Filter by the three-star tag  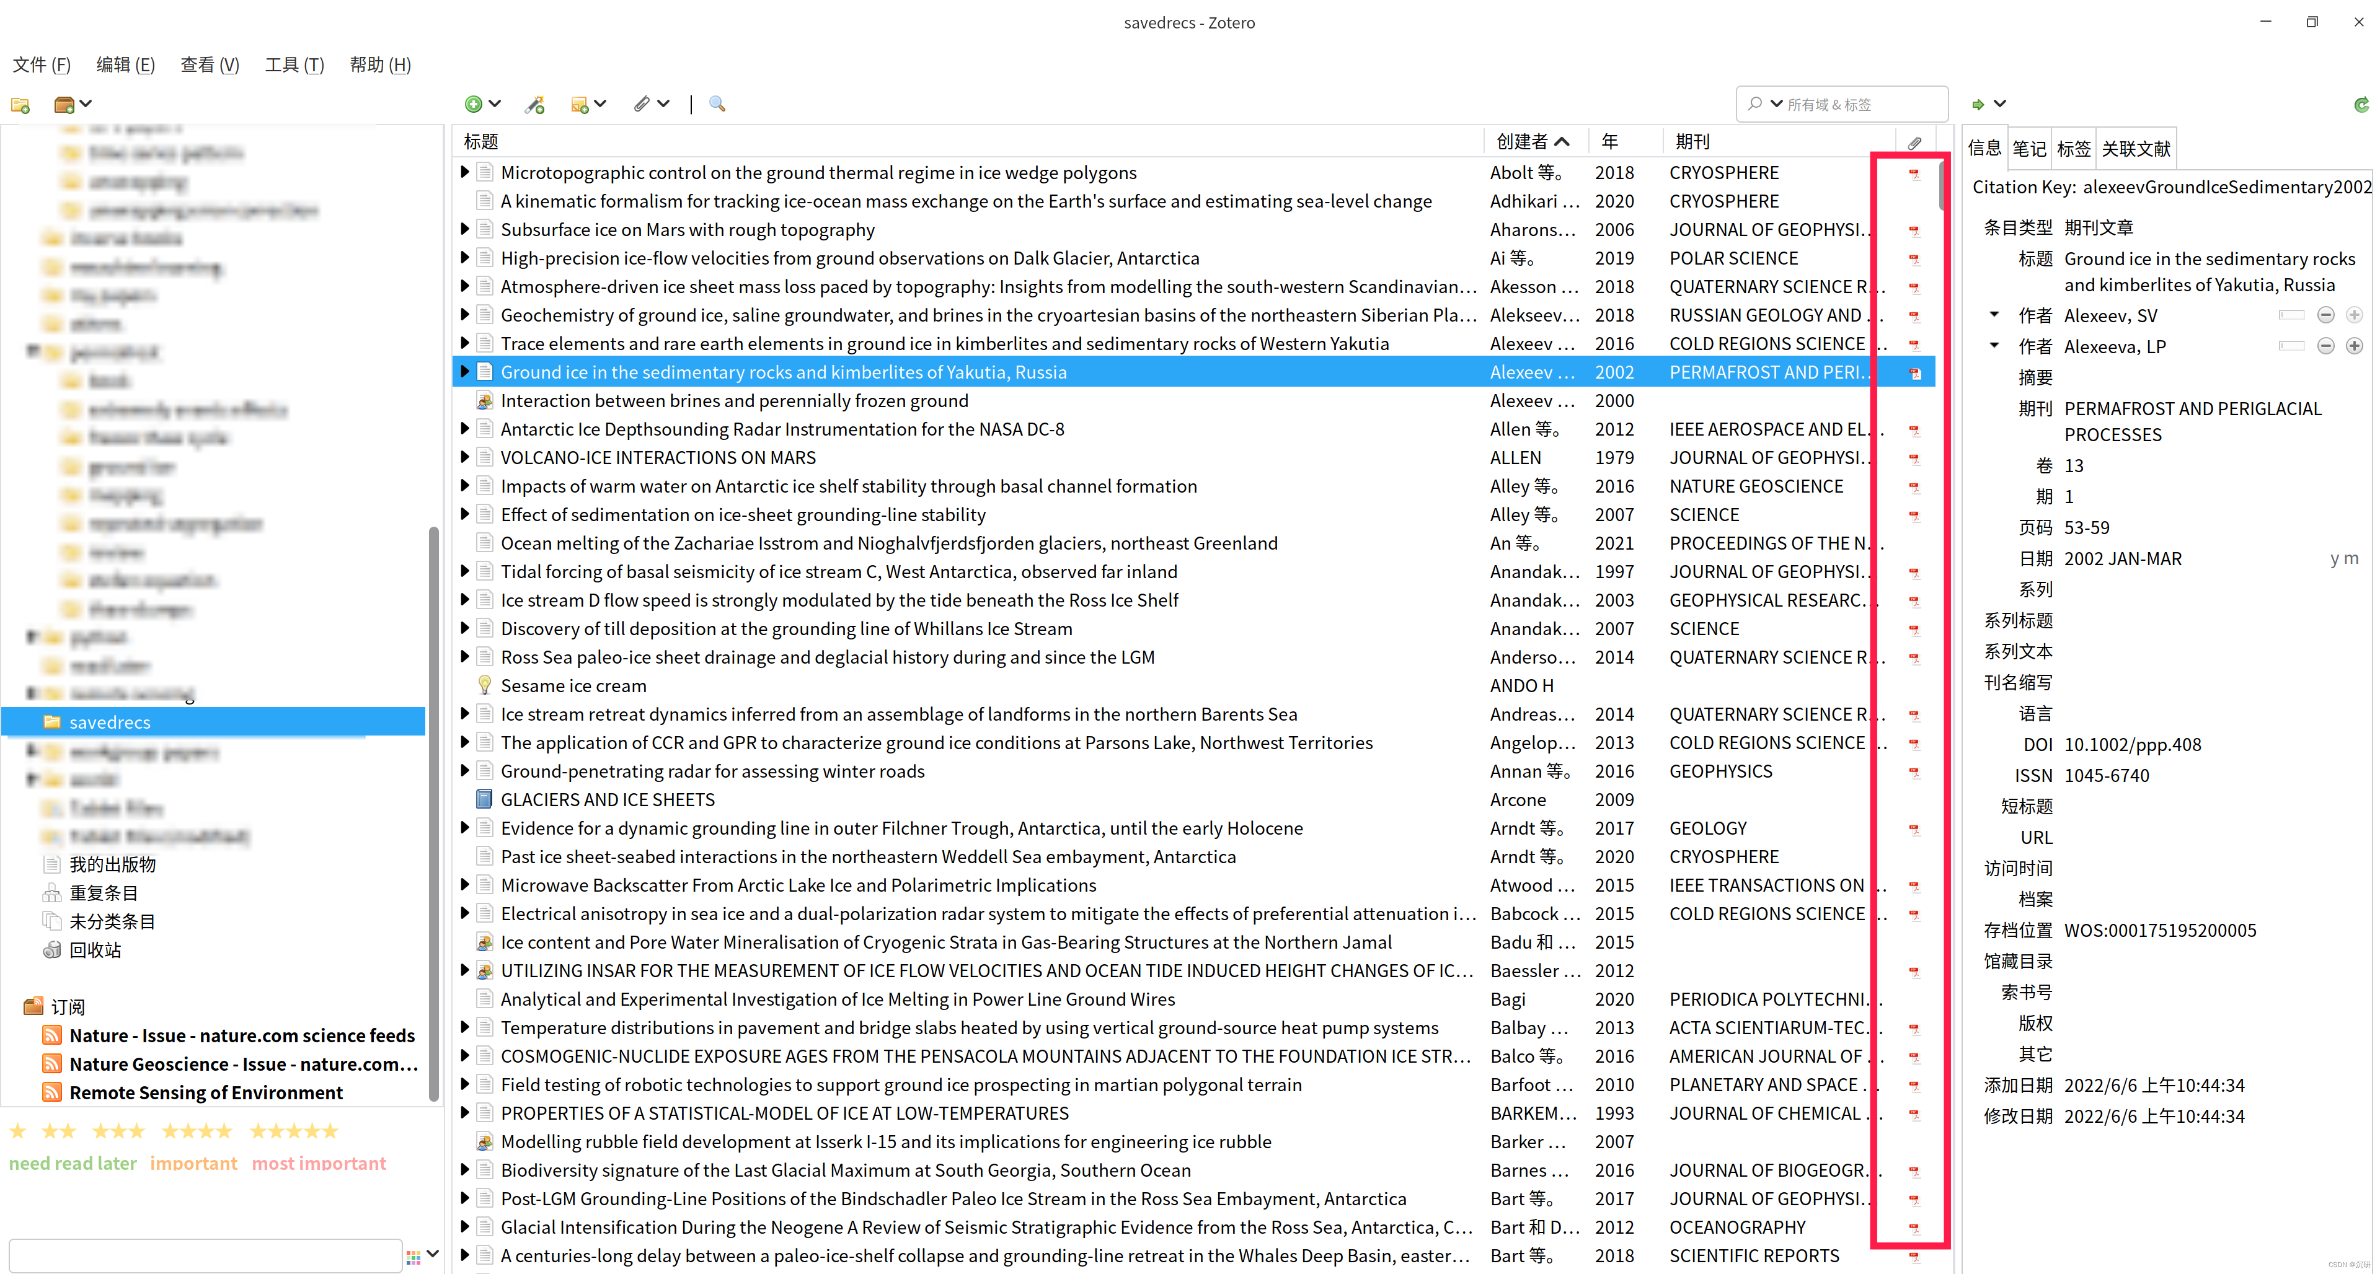point(117,1131)
